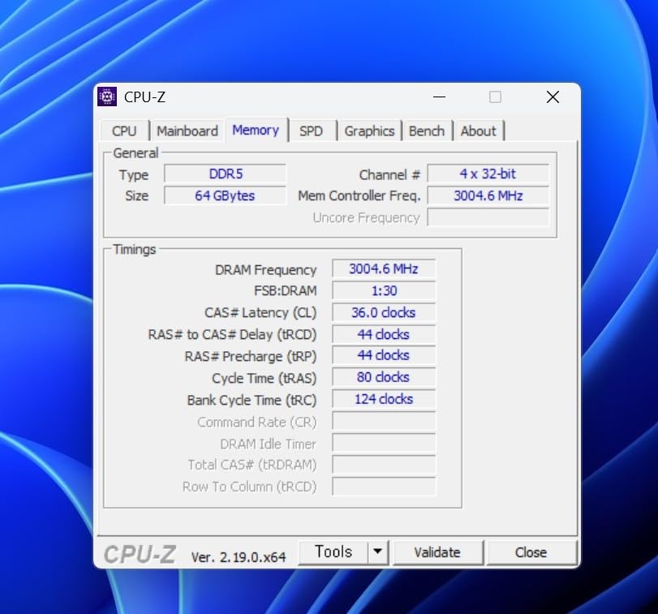The height and width of the screenshot is (614, 658).
Task: Go to the About tab
Action: (478, 131)
